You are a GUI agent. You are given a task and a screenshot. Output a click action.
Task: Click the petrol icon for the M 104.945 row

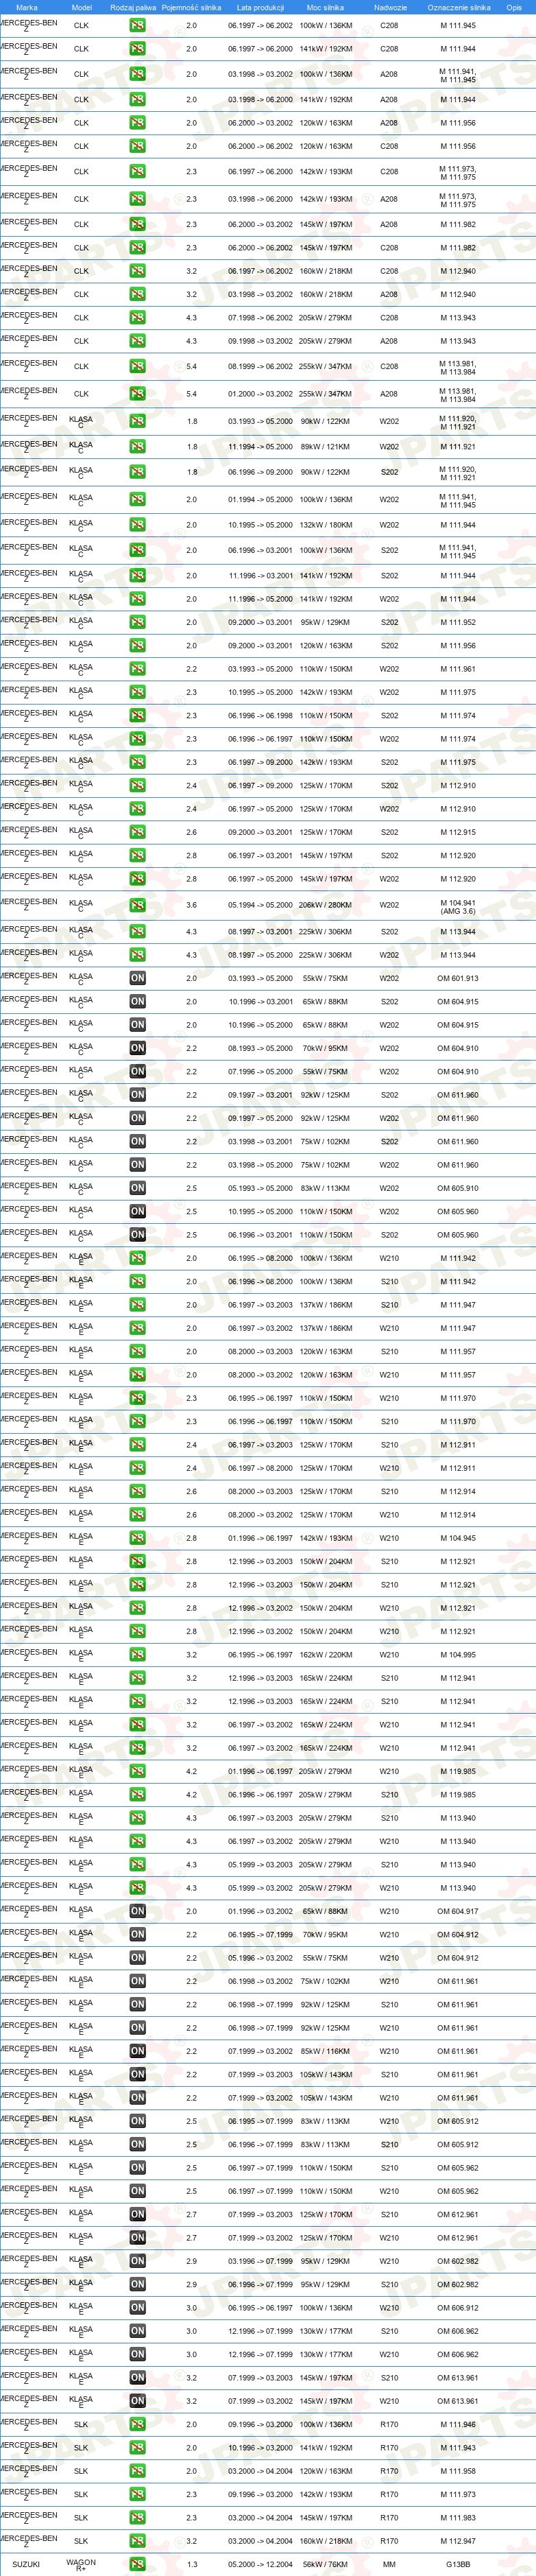pyautogui.click(x=137, y=1538)
